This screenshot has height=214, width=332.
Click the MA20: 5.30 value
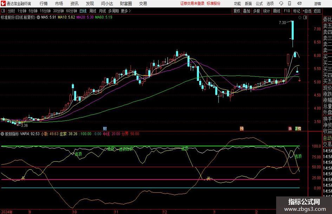click(85, 17)
